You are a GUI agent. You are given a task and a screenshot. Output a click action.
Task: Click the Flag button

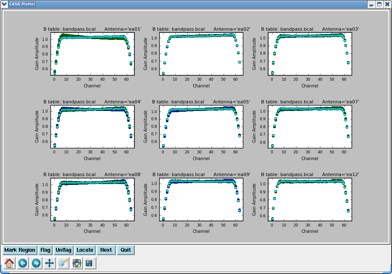pyautogui.click(x=45, y=250)
